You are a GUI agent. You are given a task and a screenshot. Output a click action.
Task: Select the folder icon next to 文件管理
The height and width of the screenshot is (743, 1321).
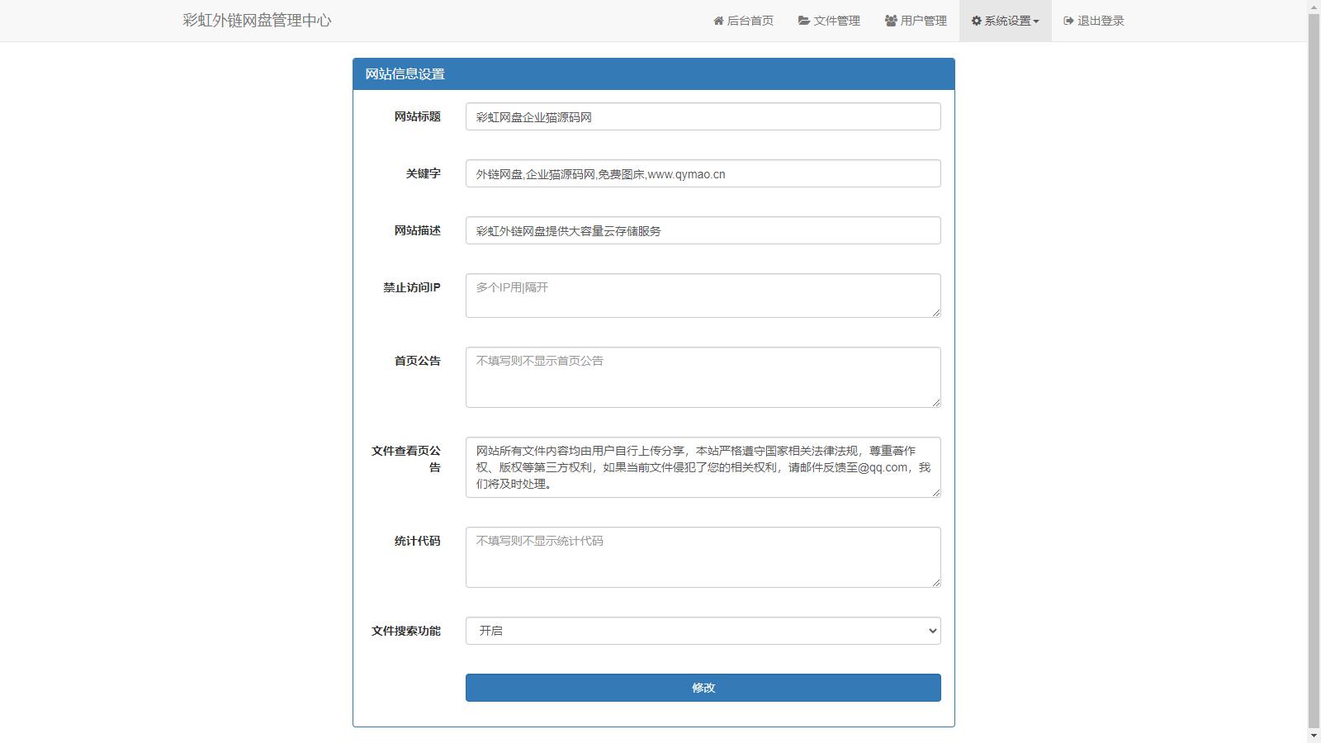point(803,21)
